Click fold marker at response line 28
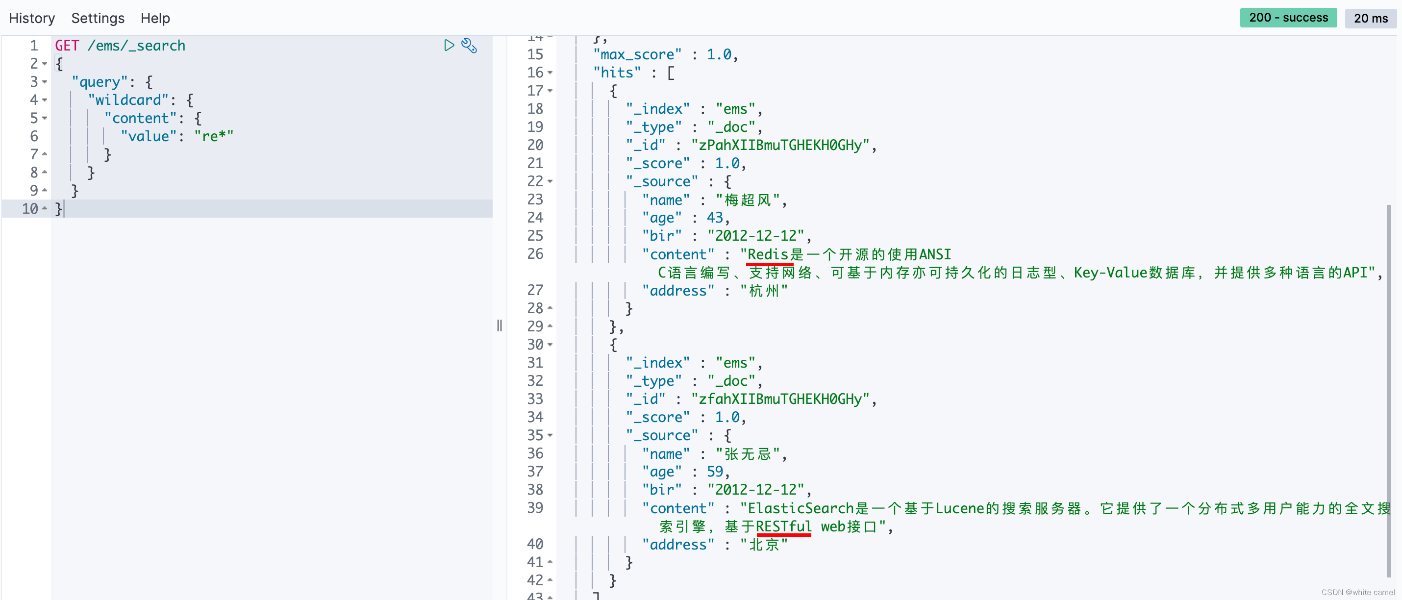 point(550,308)
